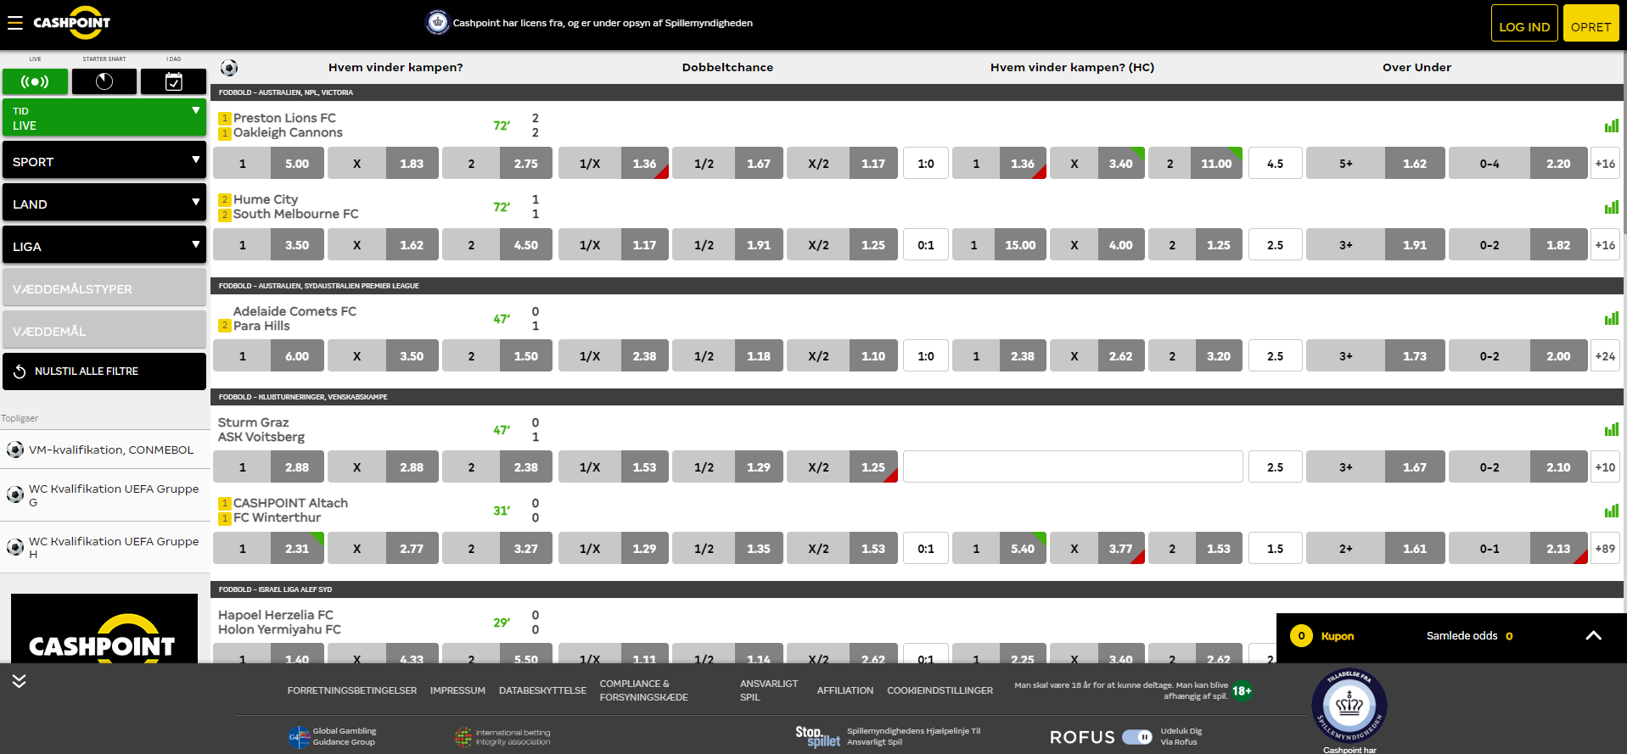This screenshot has width=1627, height=754.
Task: Open Global Gambling Guidance Group logo
Action: [332, 736]
